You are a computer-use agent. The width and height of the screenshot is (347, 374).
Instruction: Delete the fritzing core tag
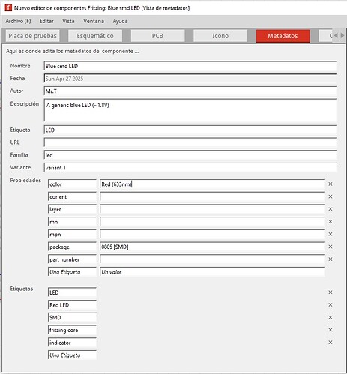(x=331, y=330)
